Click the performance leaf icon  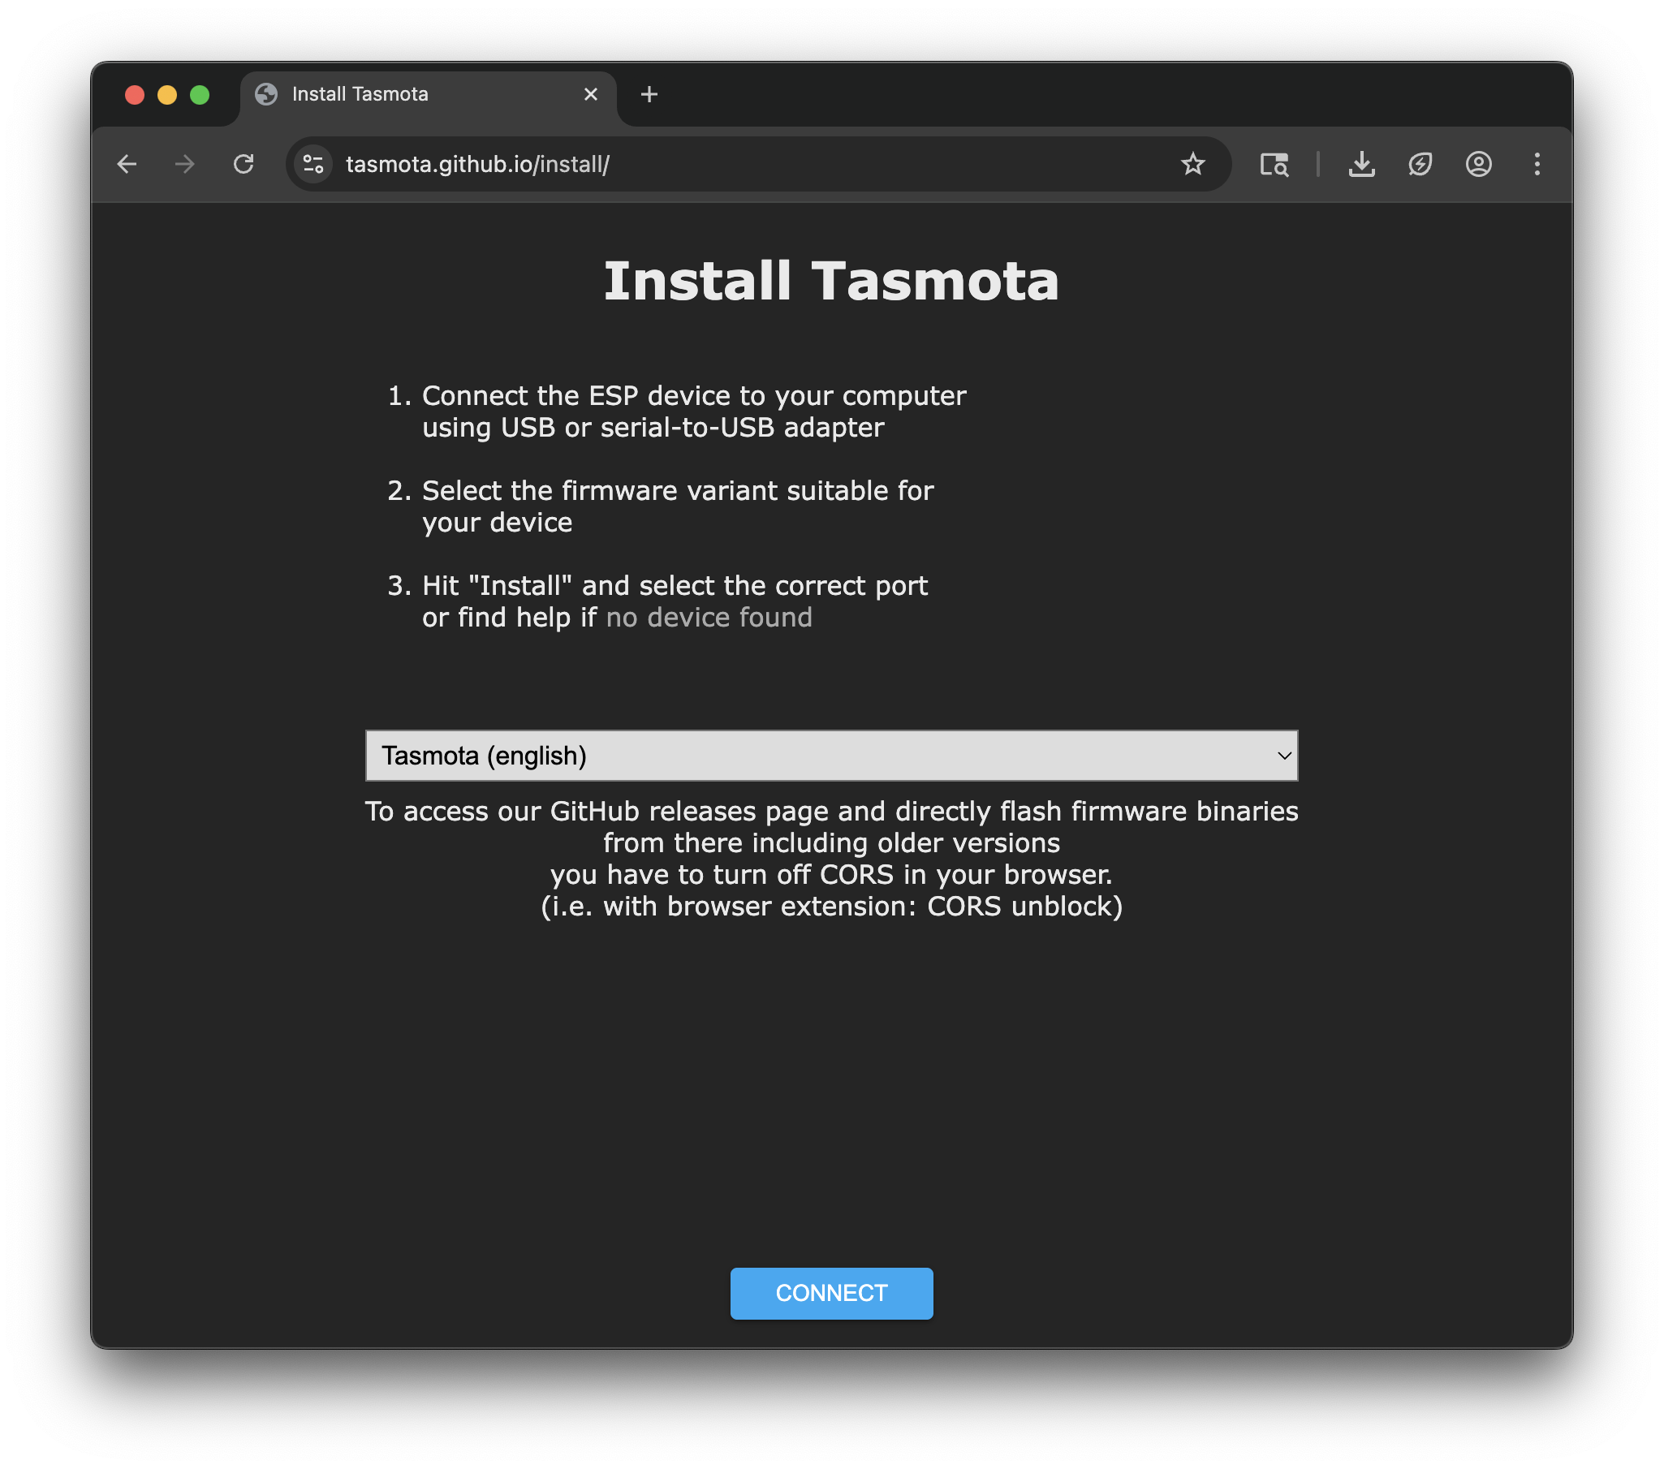click(x=1420, y=164)
